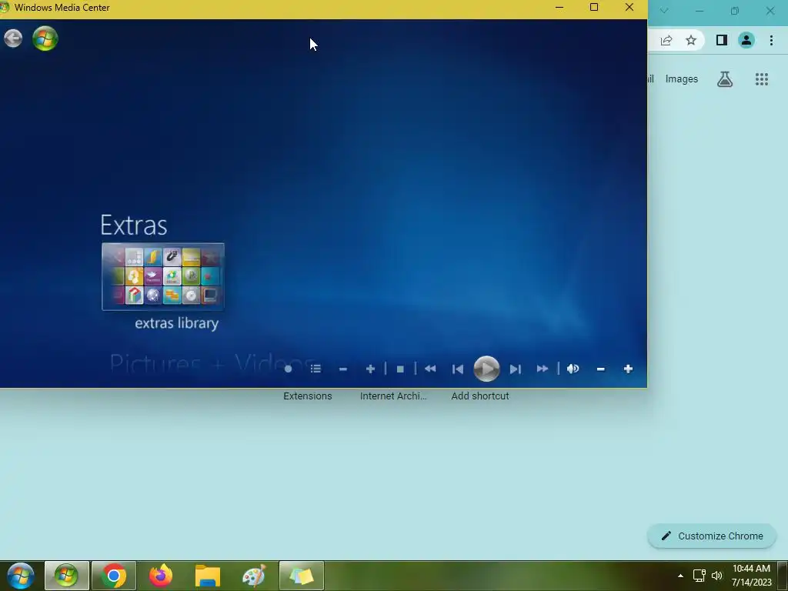Select the Pictures + Videos menu heading
The width and height of the screenshot is (788, 591).
tap(212, 363)
